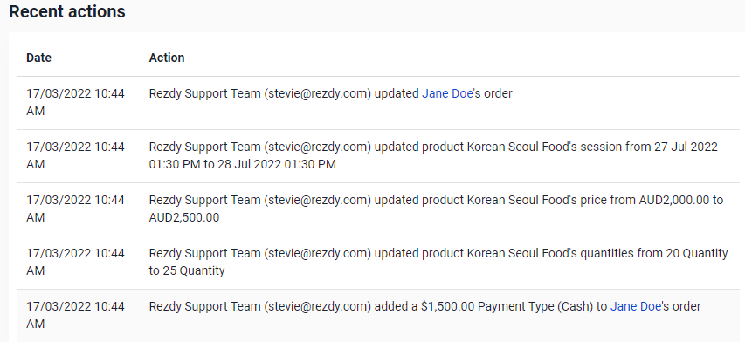Click the '28 Jul 2022 01:30 PM' session text
This screenshot has height=342, width=745.
[277, 165]
